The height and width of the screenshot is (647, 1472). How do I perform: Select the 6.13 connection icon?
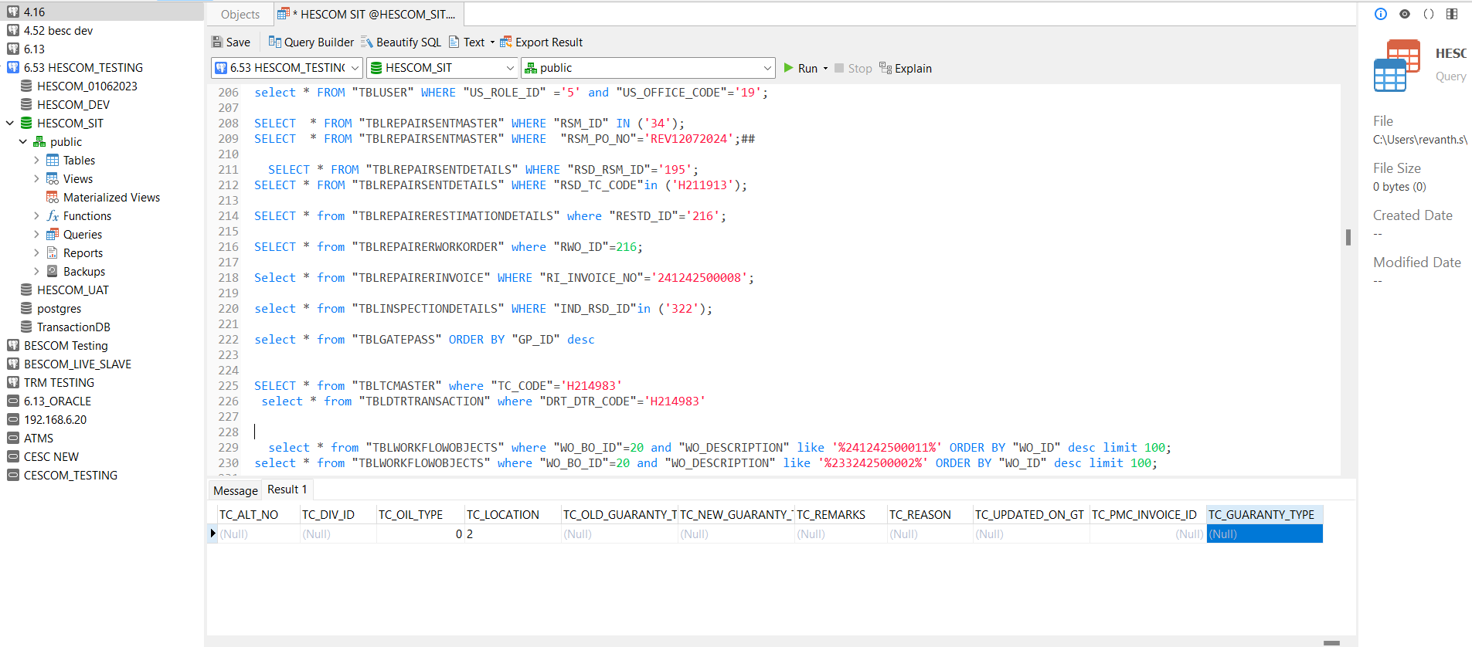pos(13,49)
